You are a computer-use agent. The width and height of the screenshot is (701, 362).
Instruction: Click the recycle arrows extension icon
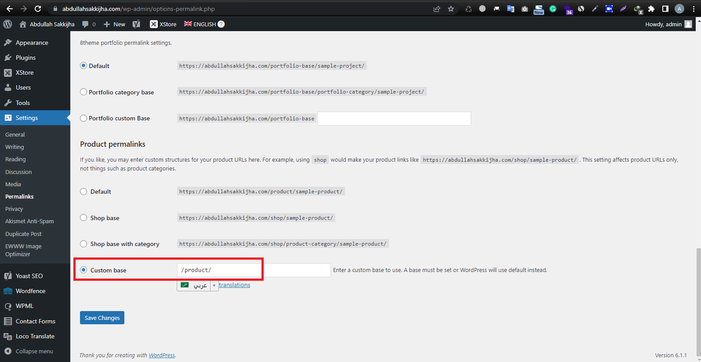(469, 9)
